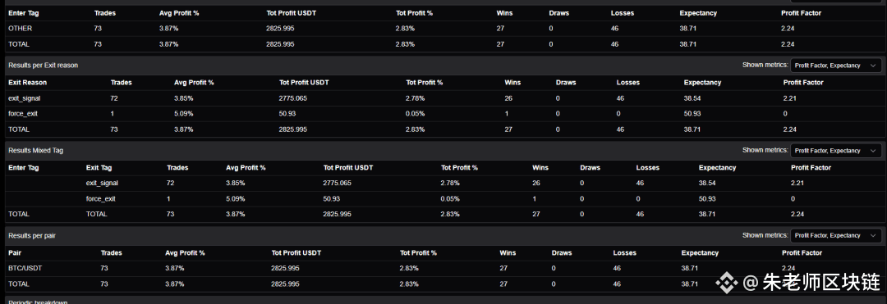Click chevron arrow in Results Mixed Tag metrics selector
Image resolution: width=887 pixels, height=304 pixels.
click(x=873, y=151)
